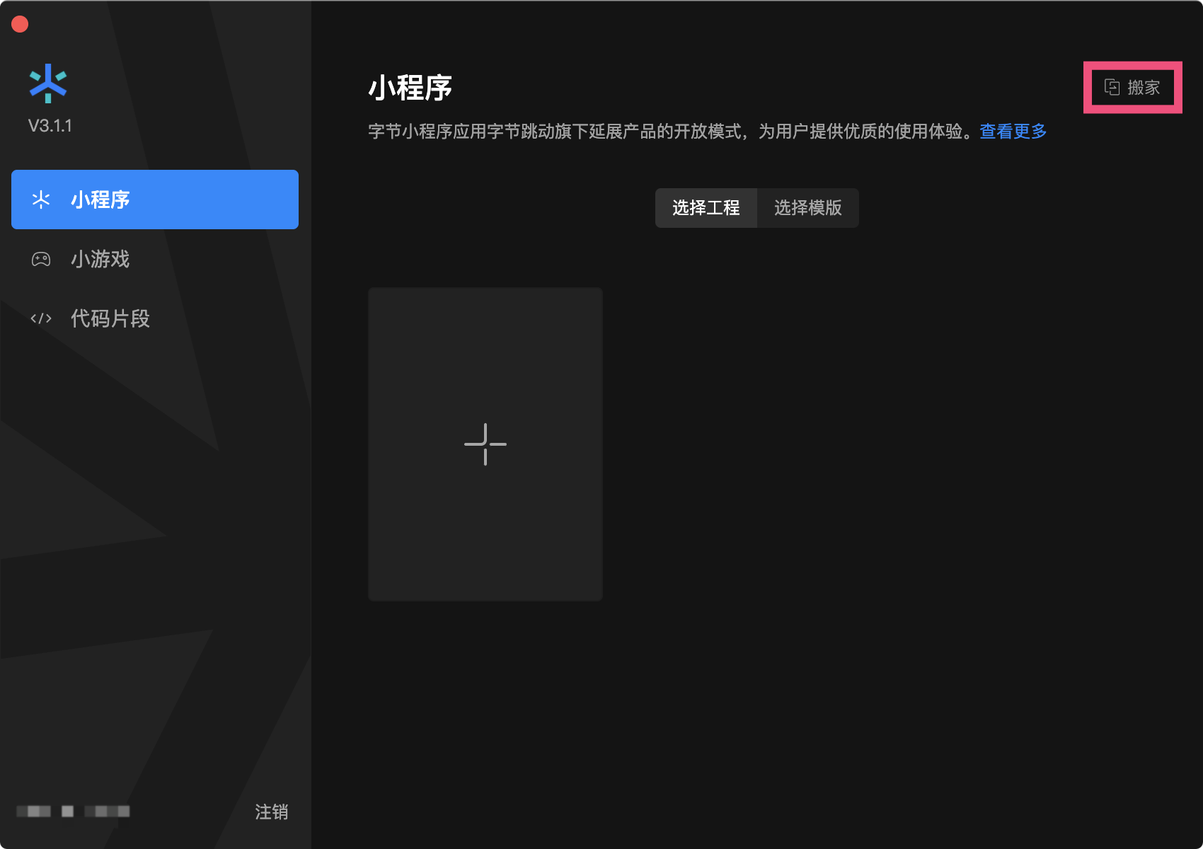Click the 小程序 page heading
The image size is (1203, 849).
410,88
